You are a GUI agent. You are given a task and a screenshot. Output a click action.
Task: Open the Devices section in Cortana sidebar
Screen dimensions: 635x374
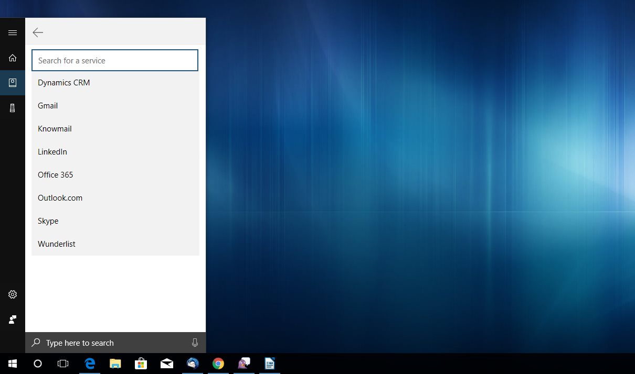pyautogui.click(x=12, y=107)
